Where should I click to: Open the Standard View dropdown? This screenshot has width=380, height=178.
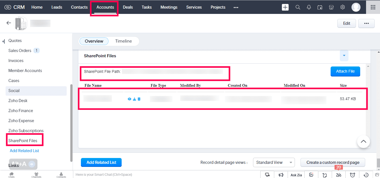pos(274,162)
